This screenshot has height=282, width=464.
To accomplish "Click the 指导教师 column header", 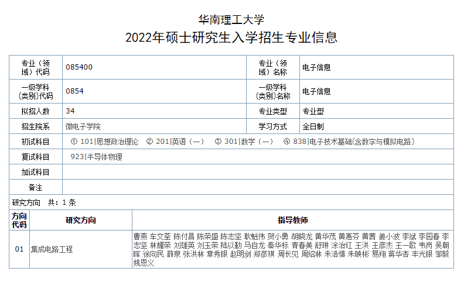I will point(293,220).
